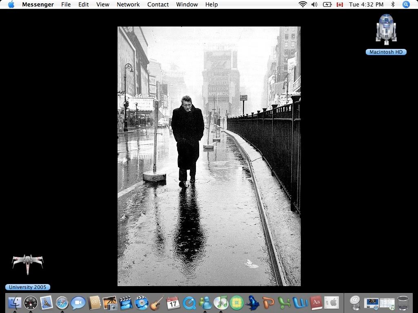The image size is (418, 313).
Task: Open Safari compass icon in dock
Action: [62, 303]
